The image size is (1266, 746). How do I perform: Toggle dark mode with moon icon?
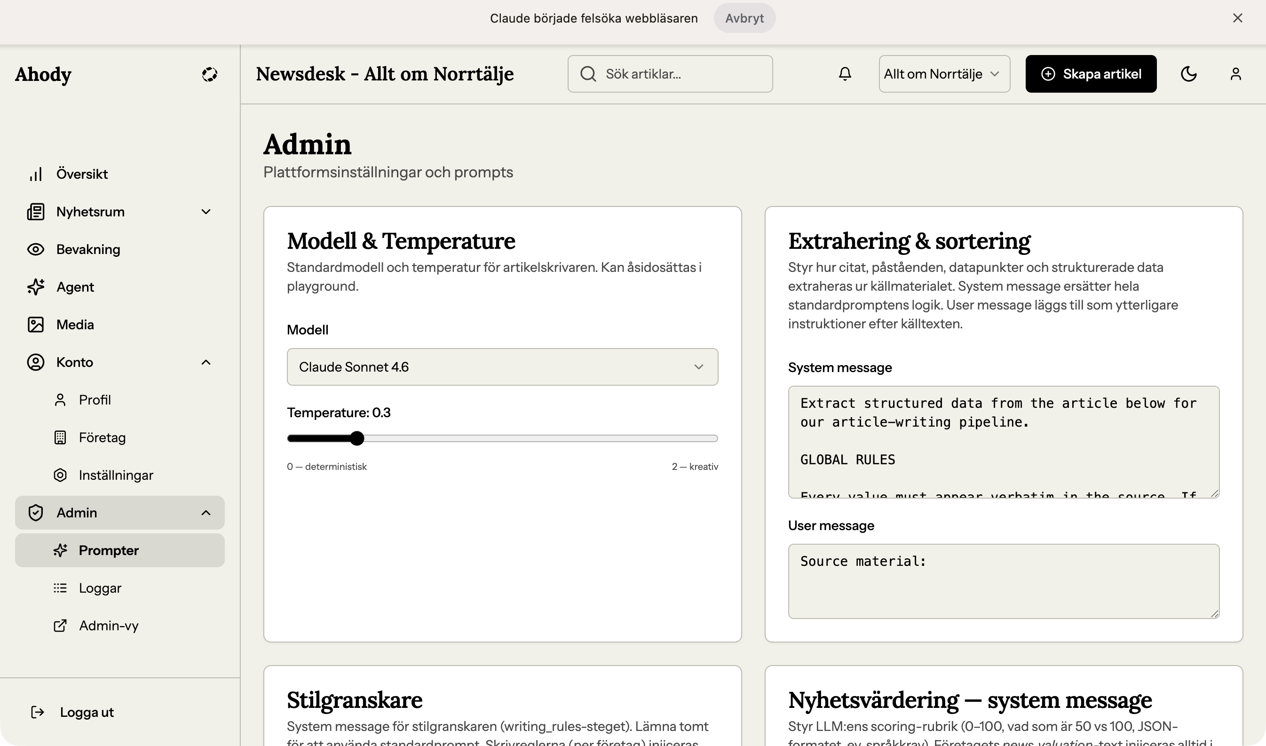pos(1188,74)
